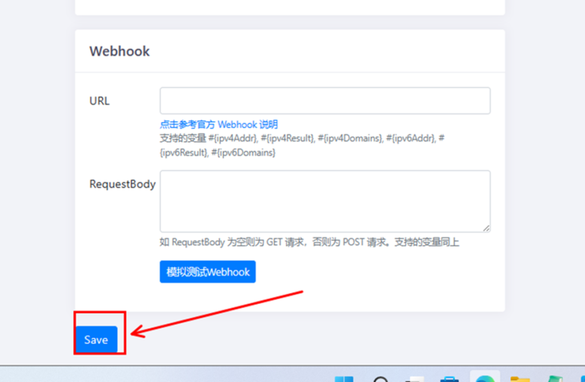Open the official Webhook 说明 reference link
This screenshot has width=585, height=382.
pyautogui.click(x=219, y=124)
